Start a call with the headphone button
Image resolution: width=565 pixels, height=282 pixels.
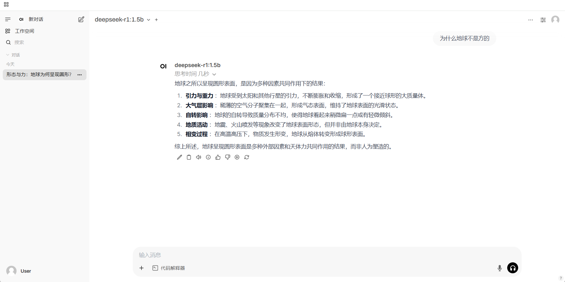coord(513,268)
